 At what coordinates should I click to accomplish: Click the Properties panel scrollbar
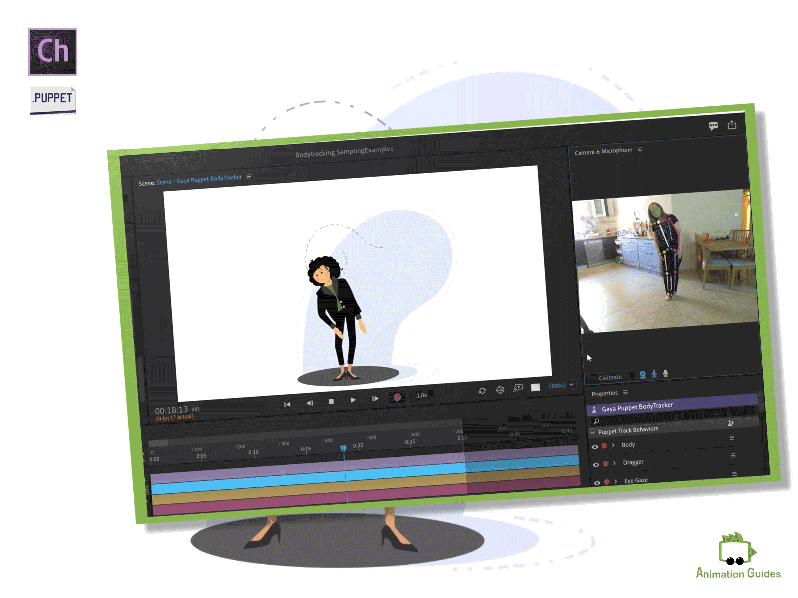pyautogui.click(x=761, y=401)
